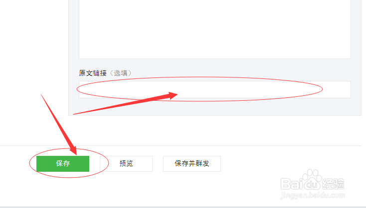Focus the 原文链接 input field
The image size is (366, 208).
[x=215, y=89]
